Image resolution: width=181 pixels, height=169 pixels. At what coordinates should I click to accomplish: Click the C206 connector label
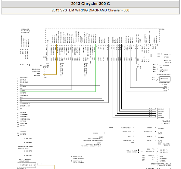click(133, 143)
